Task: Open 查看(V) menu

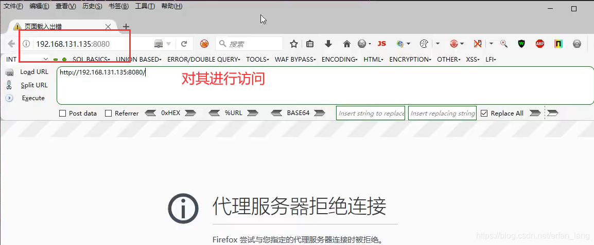Action: coord(65,6)
